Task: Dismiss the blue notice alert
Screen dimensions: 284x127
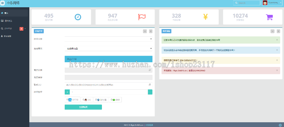Action: (277, 50)
